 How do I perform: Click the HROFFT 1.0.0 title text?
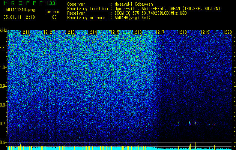[30, 3]
